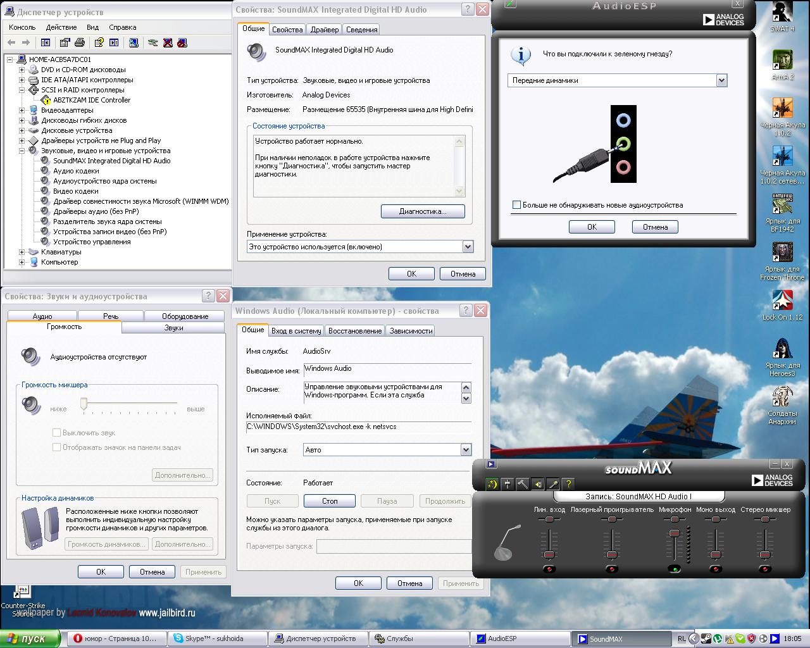Click show/hide console tree icon in Device Manager
Screen dimensions: 810x648
[x=46, y=42]
